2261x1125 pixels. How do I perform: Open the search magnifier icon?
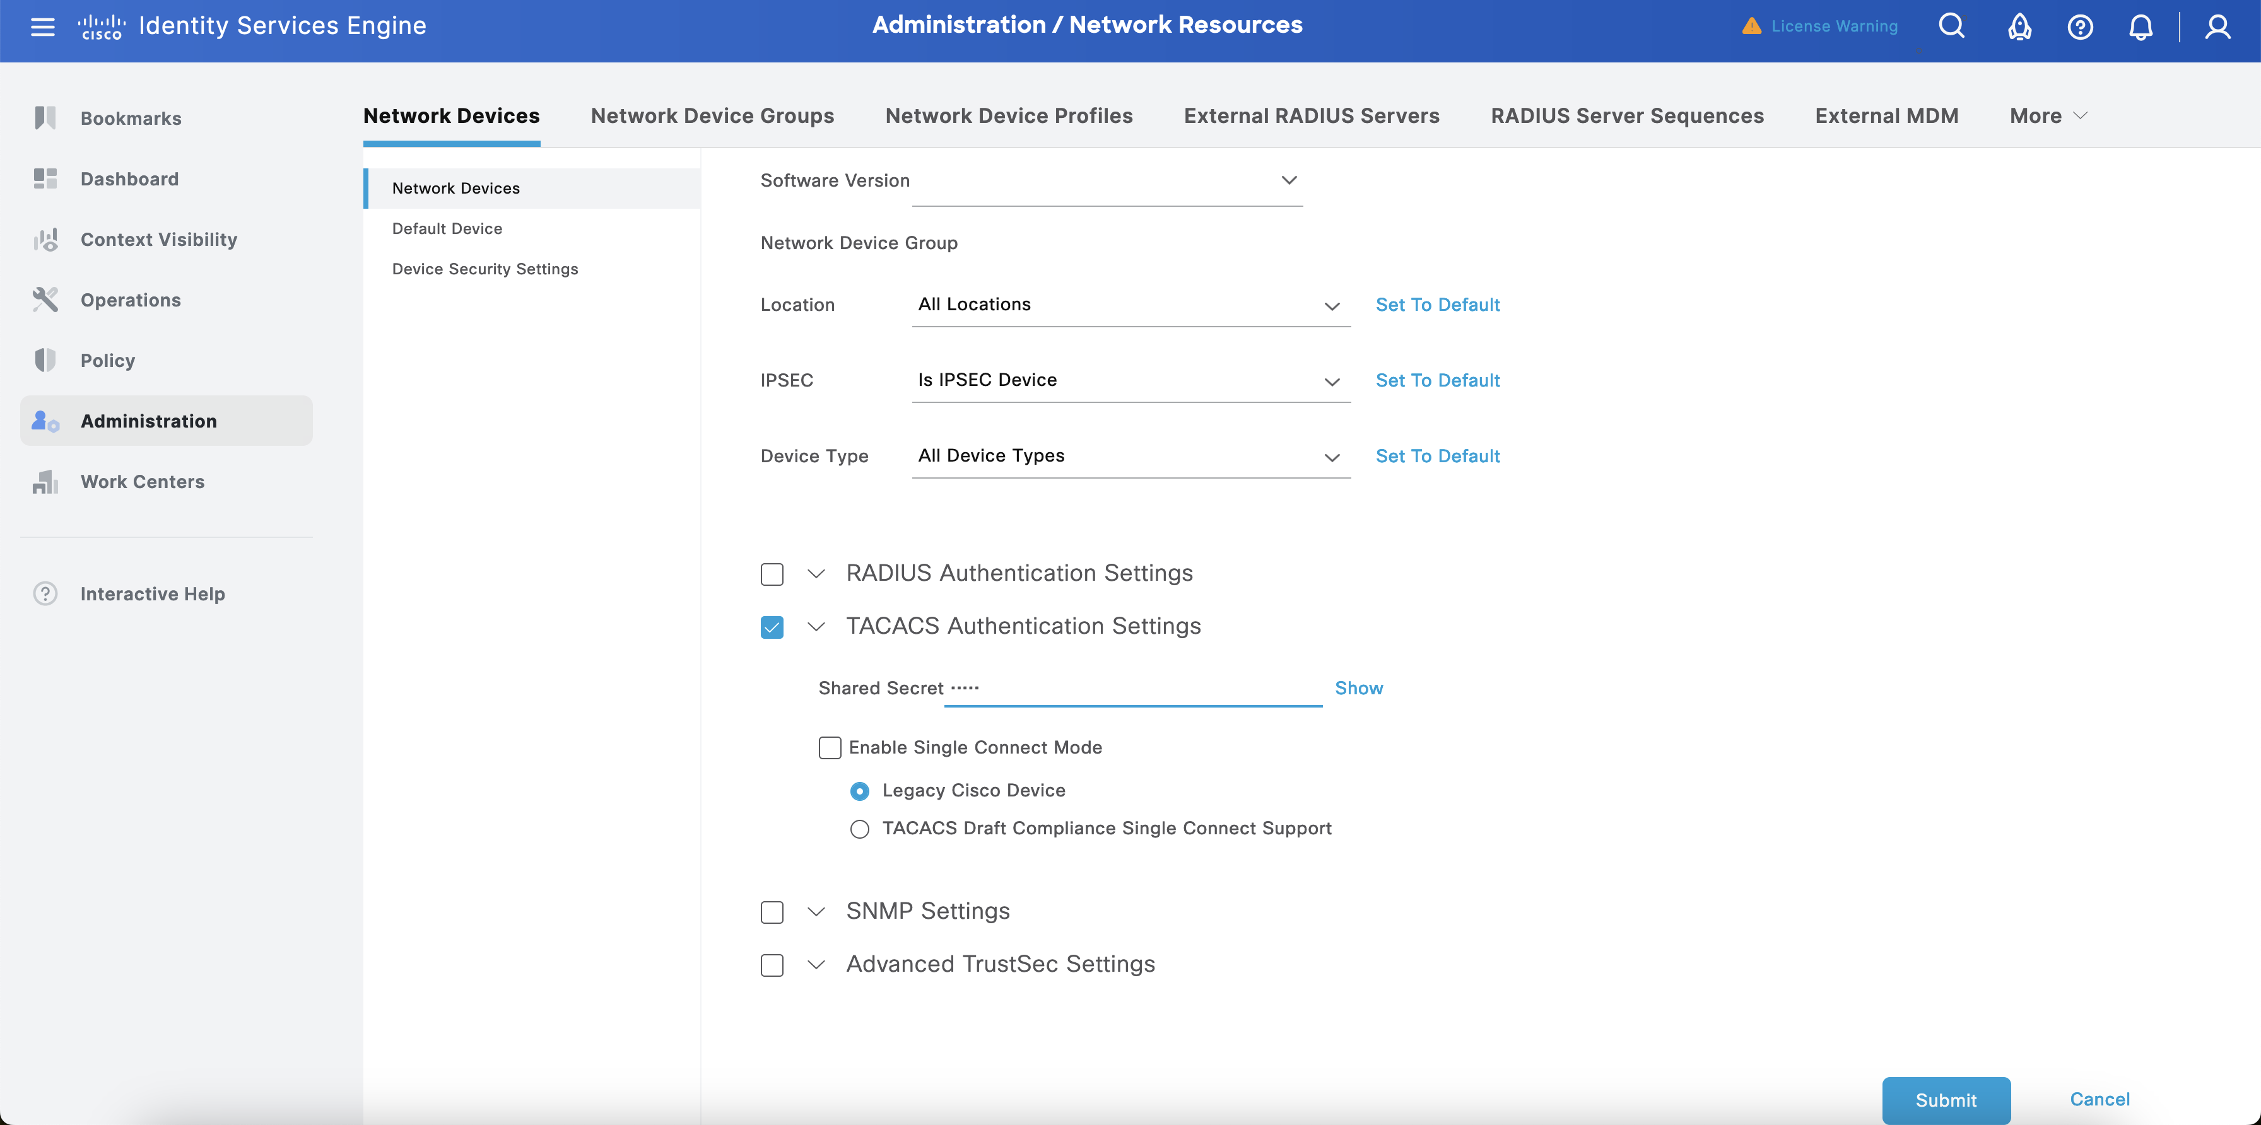pos(1951,25)
